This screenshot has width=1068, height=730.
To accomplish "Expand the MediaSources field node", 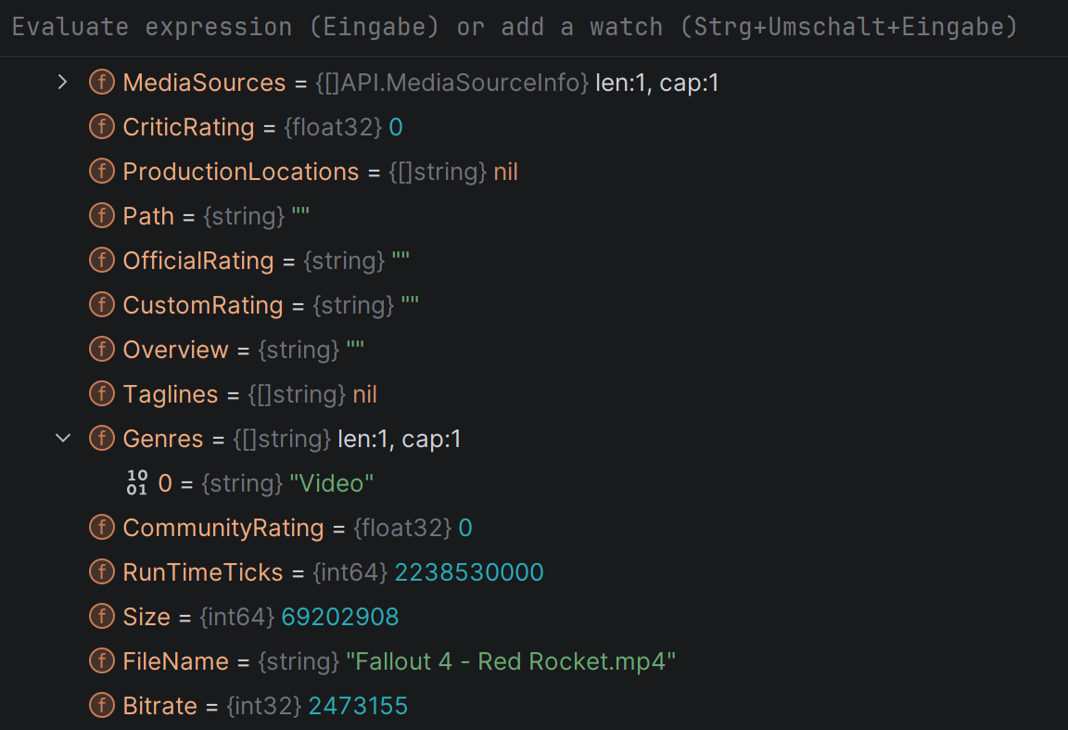I will 63,83.
